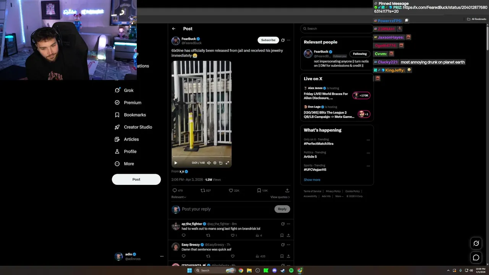The height and width of the screenshot is (275, 489).
Task: Open Discord from the taskbar
Action: [274, 270]
